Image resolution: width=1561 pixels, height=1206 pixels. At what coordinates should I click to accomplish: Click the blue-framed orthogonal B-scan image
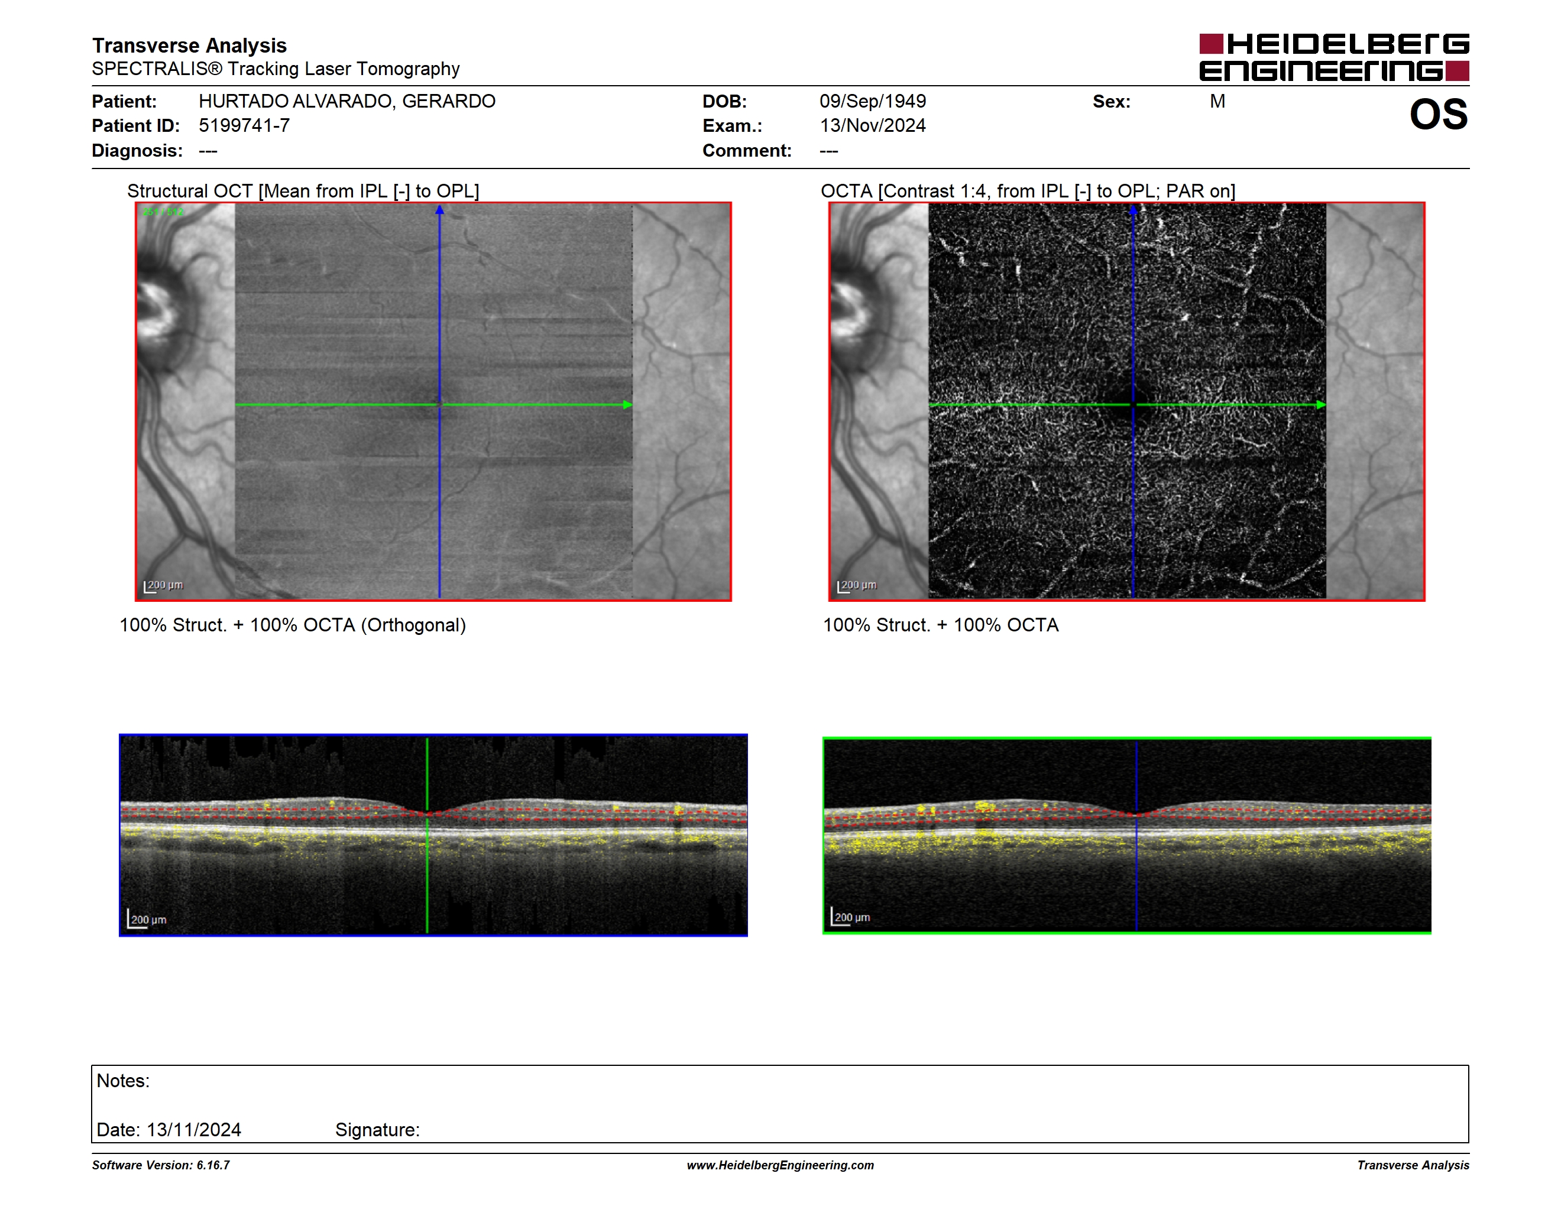click(x=433, y=835)
